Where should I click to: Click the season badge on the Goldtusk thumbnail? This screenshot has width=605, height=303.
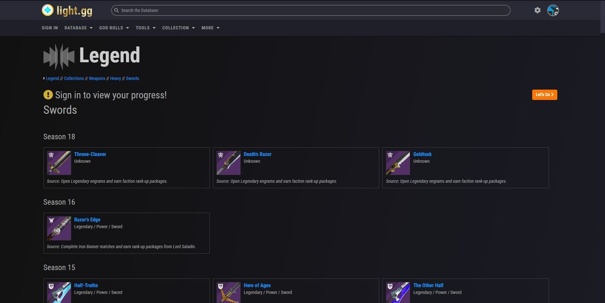[x=390, y=155]
